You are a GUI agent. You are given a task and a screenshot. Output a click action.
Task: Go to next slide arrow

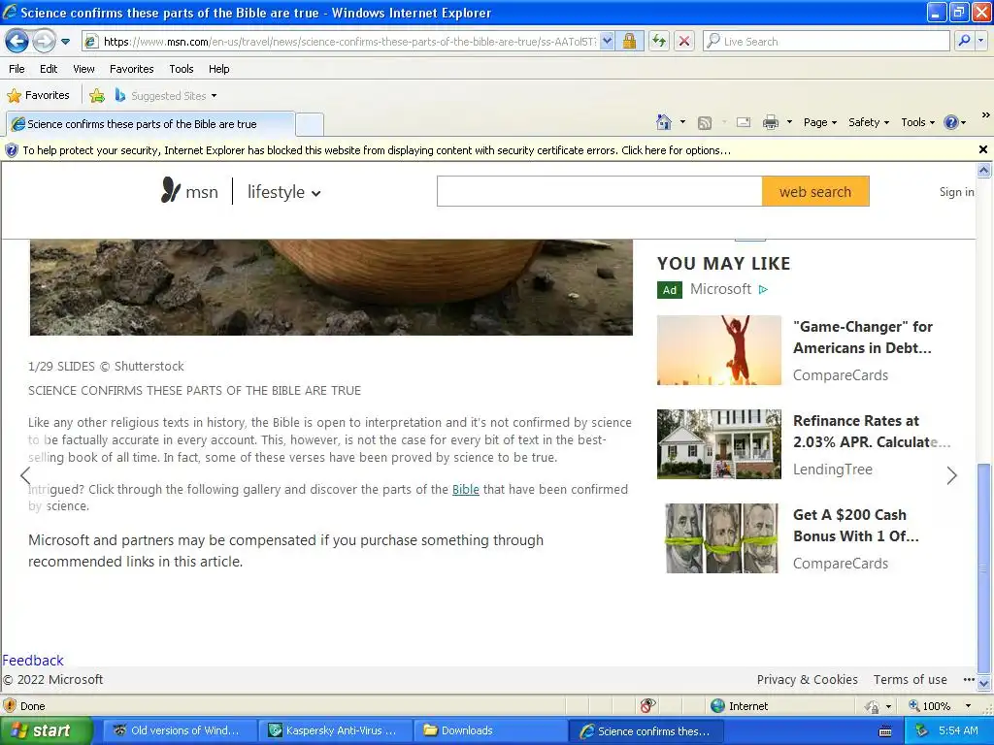951,475
